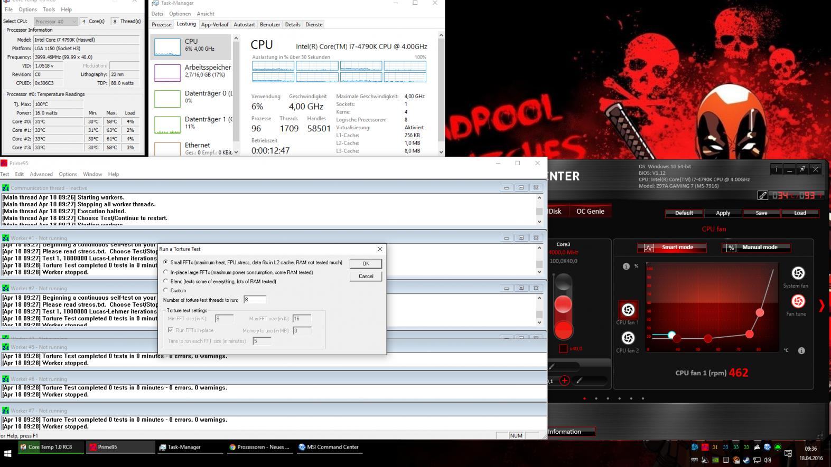This screenshot has width=831, height=467.
Task: Select CPU fan 1 icon in MSI Command Center
Action: (628, 310)
